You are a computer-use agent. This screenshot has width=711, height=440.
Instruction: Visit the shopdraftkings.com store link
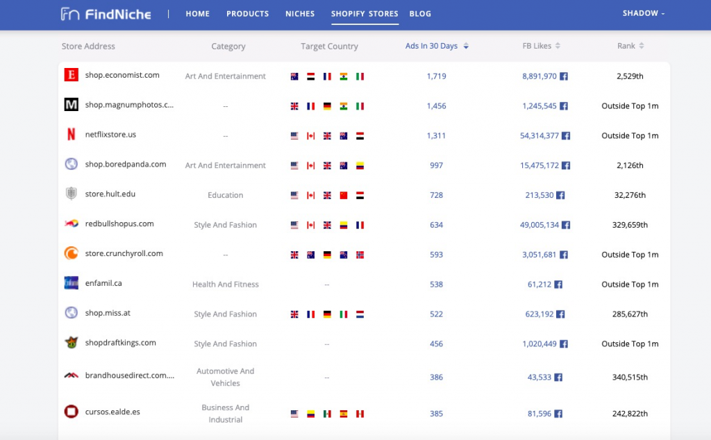pyautogui.click(x=121, y=343)
